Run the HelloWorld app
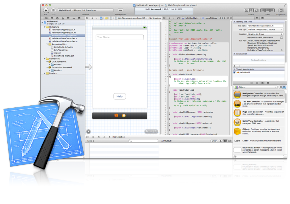The width and height of the screenshot is (290, 204). coord(45,11)
